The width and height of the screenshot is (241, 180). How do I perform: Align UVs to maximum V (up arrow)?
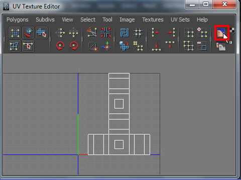pyautogui.click(x=170, y=46)
